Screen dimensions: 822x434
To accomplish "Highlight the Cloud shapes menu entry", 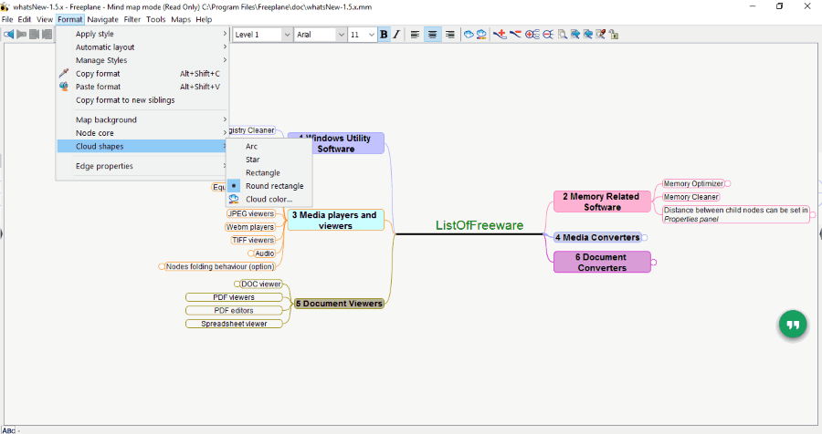I will (142, 147).
